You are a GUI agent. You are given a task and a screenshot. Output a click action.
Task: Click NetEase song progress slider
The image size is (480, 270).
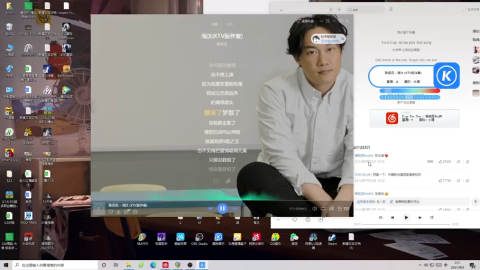(x=406, y=224)
